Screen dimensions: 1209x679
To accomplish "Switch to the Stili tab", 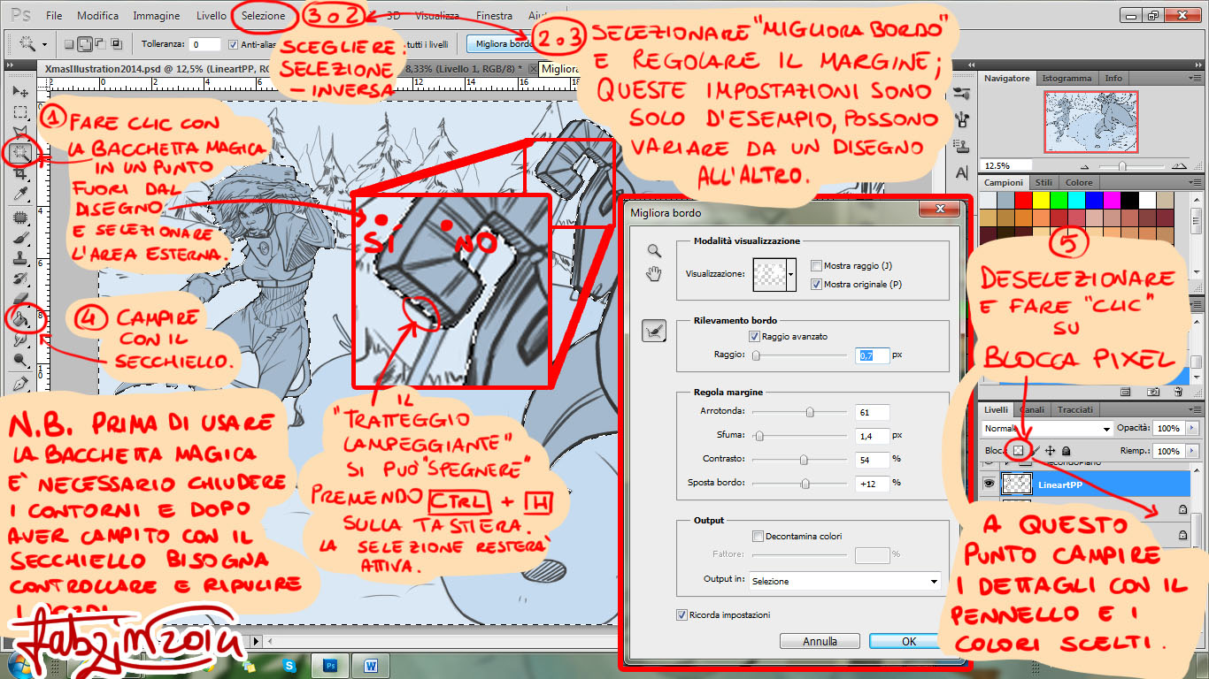I will 1043,183.
